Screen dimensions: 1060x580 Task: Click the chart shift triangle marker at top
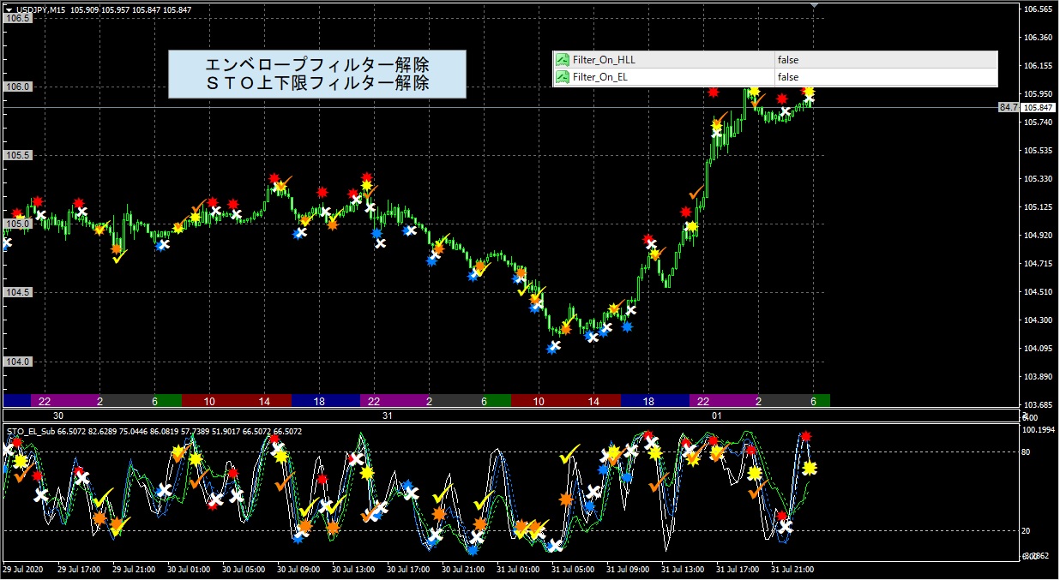(x=814, y=5)
